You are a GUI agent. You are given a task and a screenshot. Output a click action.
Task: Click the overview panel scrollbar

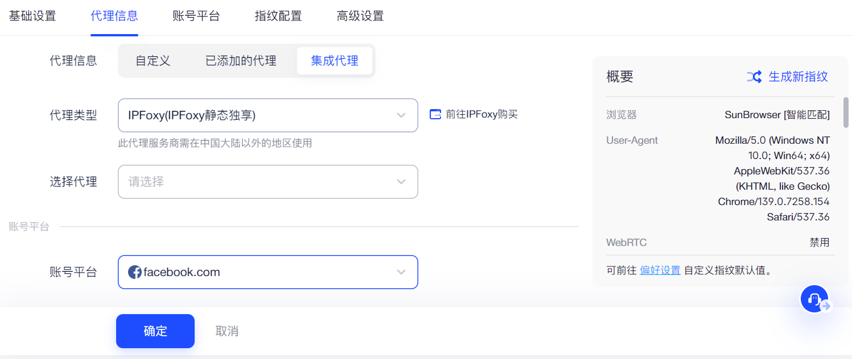[x=846, y=112]
